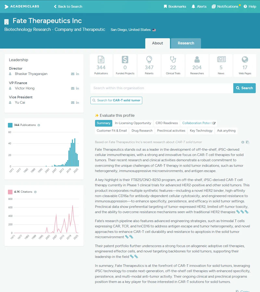Select the Key Technology tab
Viewport: 260px width, 292px height.
[201, 131]
